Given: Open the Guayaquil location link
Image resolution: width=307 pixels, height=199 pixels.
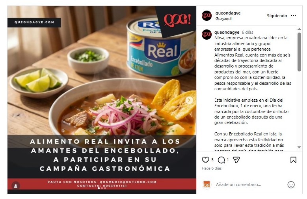Looking at the screenshot, I should (x=224, y=19).
